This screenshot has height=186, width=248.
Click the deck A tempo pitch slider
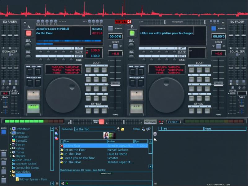click(115, 84)
